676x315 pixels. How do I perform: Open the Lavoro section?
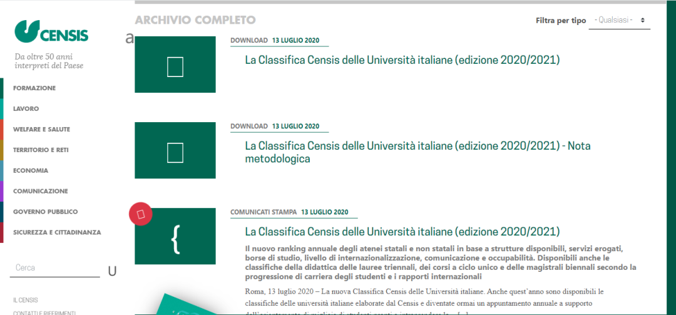(26, 109)
